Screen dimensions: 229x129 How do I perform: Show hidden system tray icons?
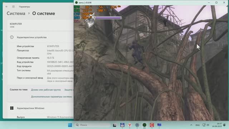(x=191, y=125)
